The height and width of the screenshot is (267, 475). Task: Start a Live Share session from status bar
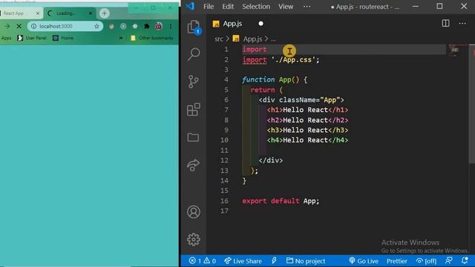(243, 260)
